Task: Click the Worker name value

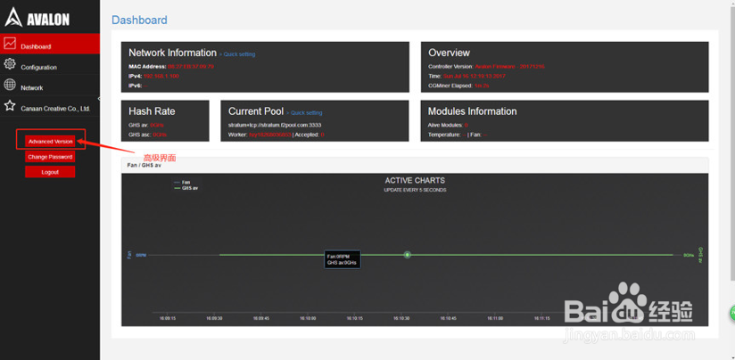Action: pos(270,135)
